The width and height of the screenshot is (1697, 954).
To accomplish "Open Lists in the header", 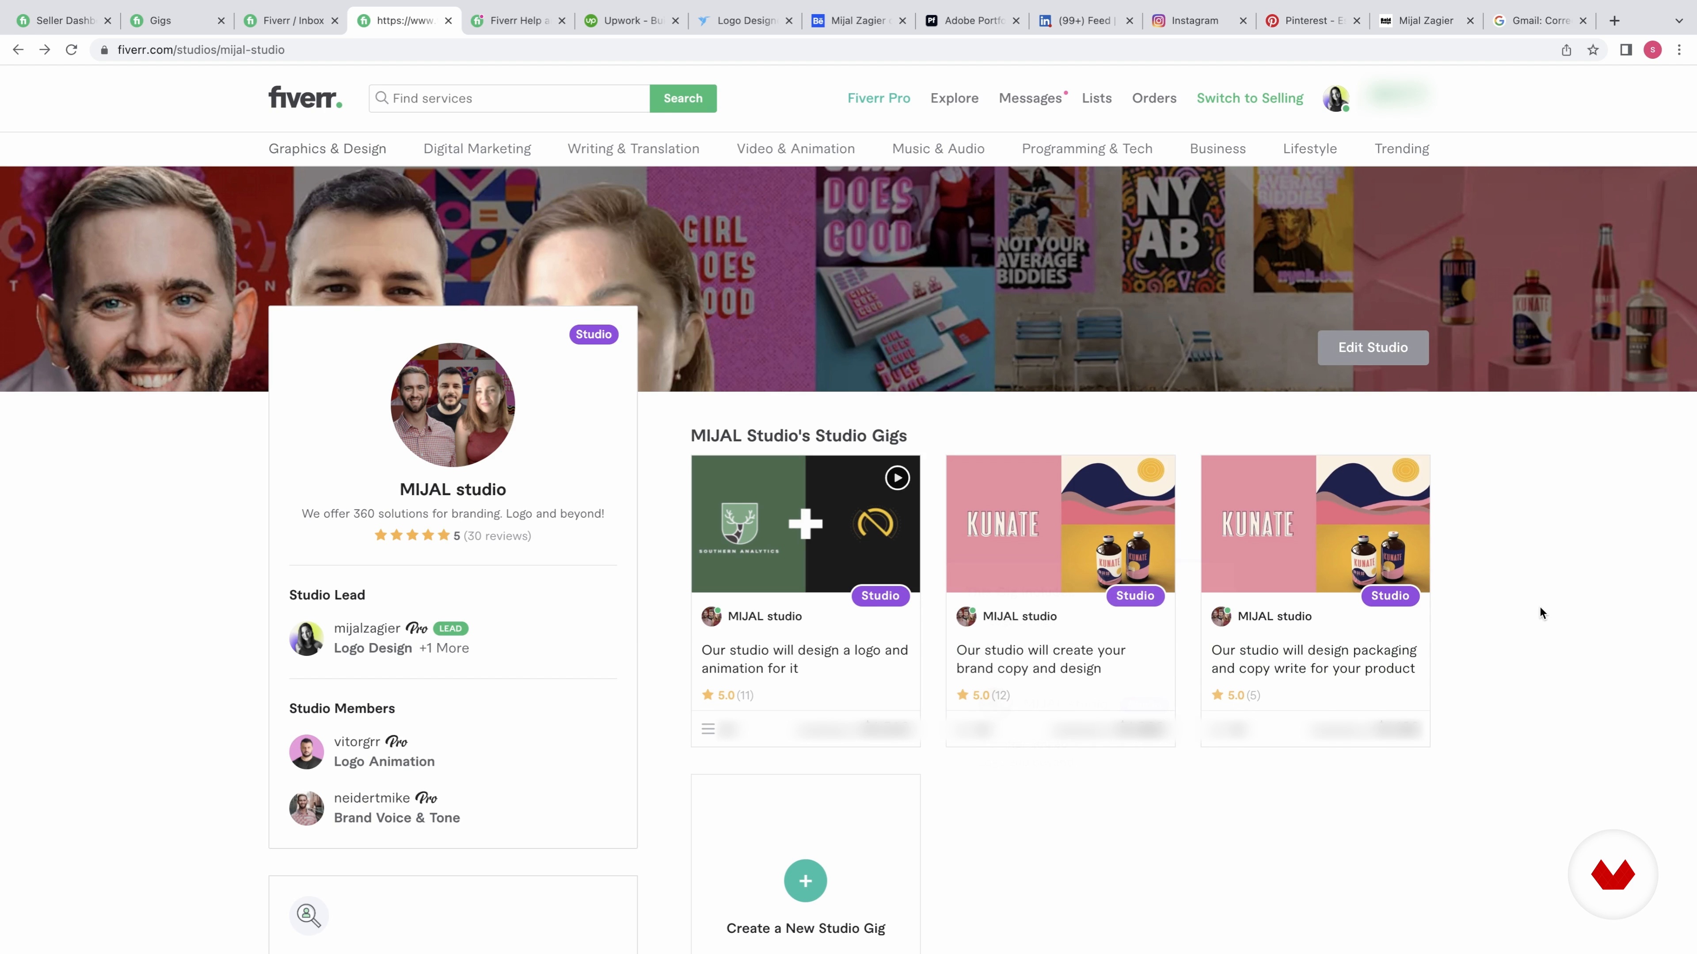I will pos(1096,98).
